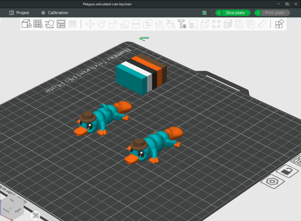
Task: Select the Add plate icon
Action: pyautogui.click(x=38, y=24)
